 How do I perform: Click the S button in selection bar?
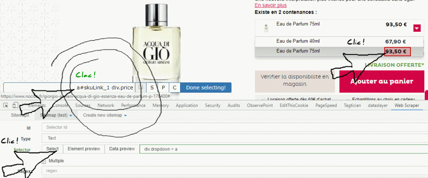click(152, 88)
